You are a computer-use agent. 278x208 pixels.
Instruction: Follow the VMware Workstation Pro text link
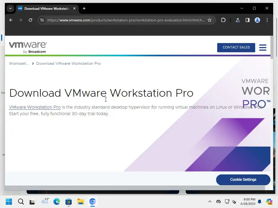(x=35, y=107)
